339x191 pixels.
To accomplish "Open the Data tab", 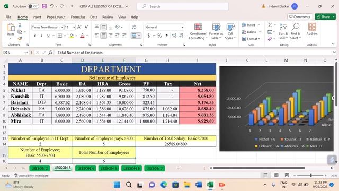I will pyautogui.click(x=94, y=17).
